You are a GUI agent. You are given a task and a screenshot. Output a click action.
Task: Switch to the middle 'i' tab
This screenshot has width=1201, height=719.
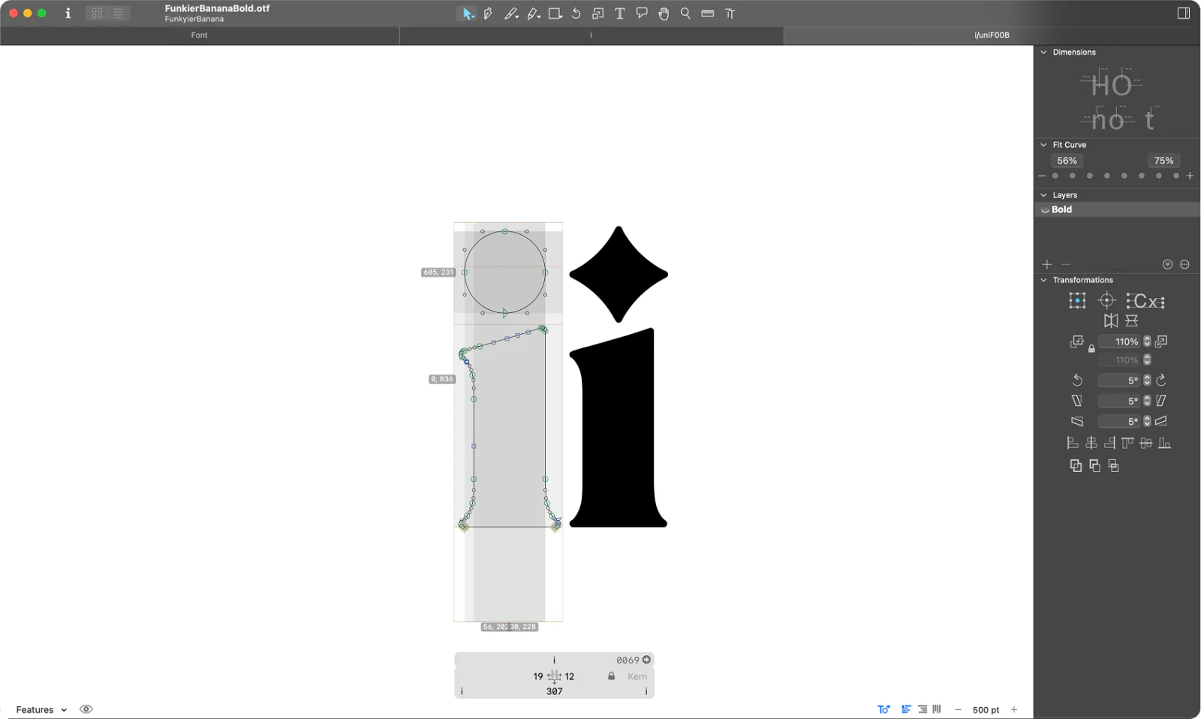(x=591, y=35)
